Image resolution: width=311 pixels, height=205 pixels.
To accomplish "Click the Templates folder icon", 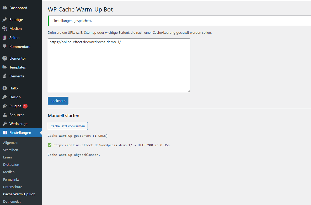I will coord(5,67).
